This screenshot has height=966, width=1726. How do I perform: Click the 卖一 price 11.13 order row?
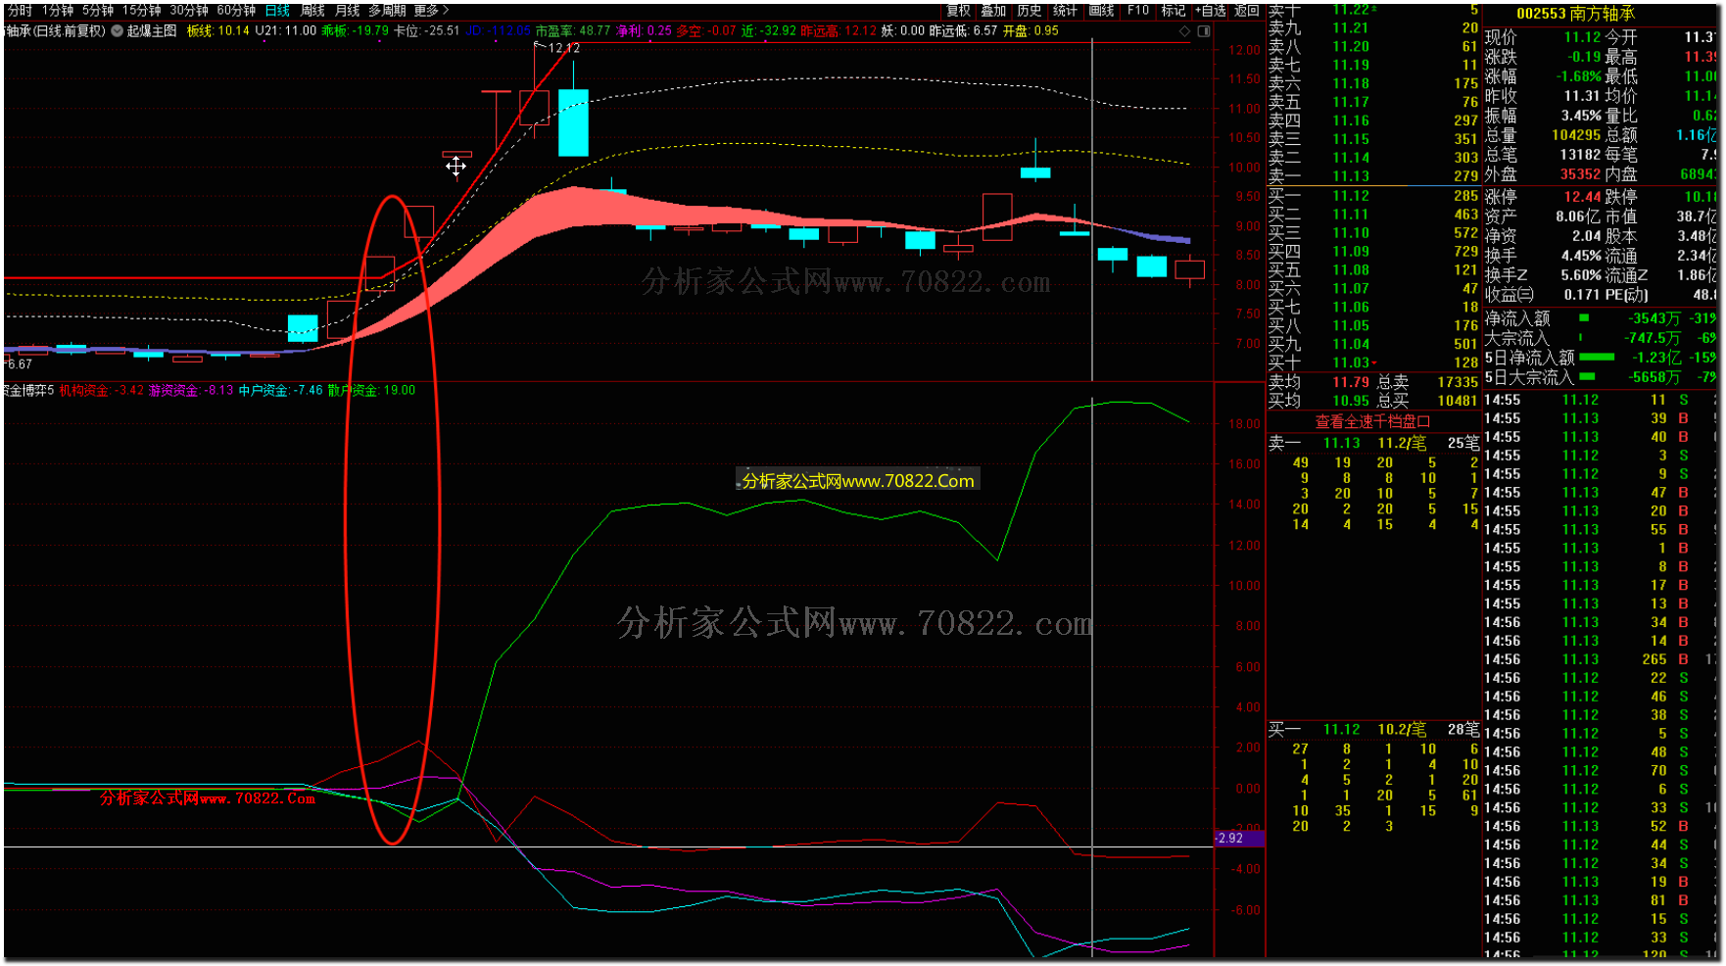pyautogui.click(x=1373, y=176)
